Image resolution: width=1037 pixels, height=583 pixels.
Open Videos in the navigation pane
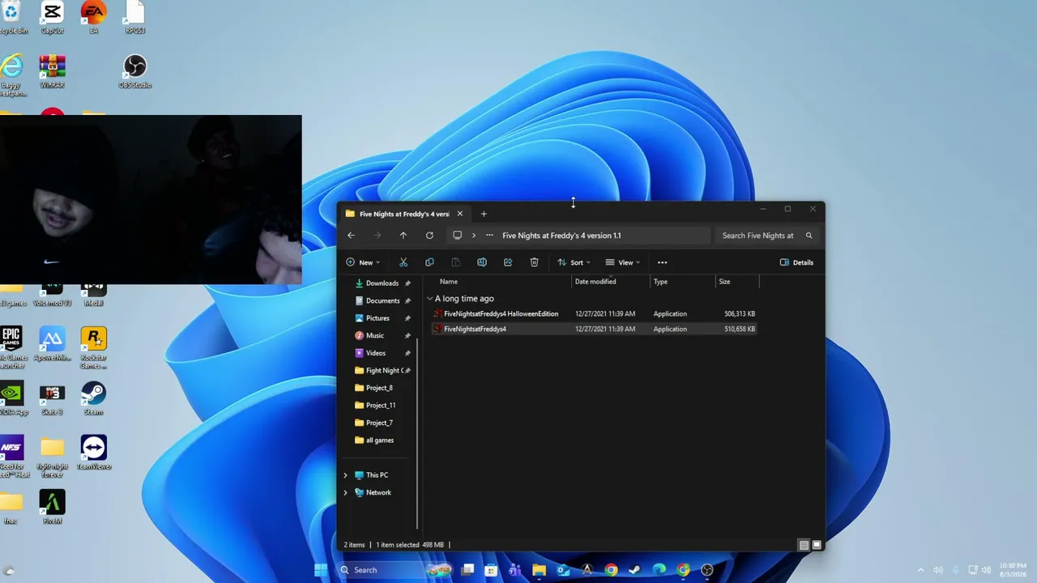375,353
